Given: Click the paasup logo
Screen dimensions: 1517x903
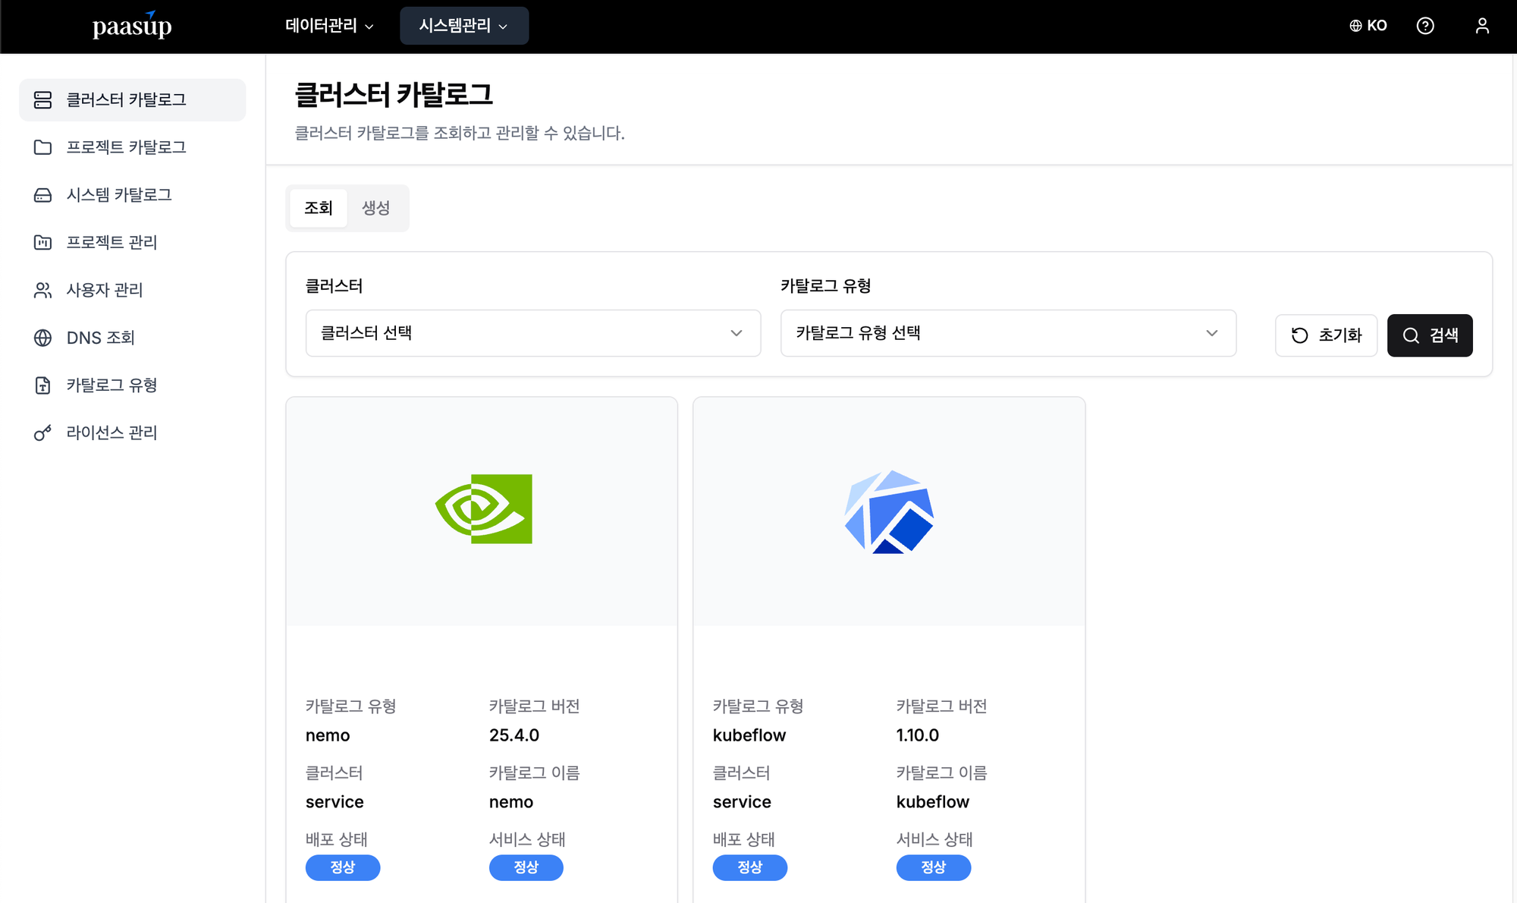Looking at the screenshot, I should [132, 26].
